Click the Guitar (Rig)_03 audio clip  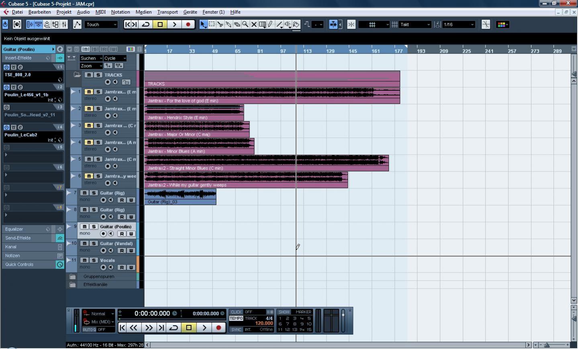[180, 196]
